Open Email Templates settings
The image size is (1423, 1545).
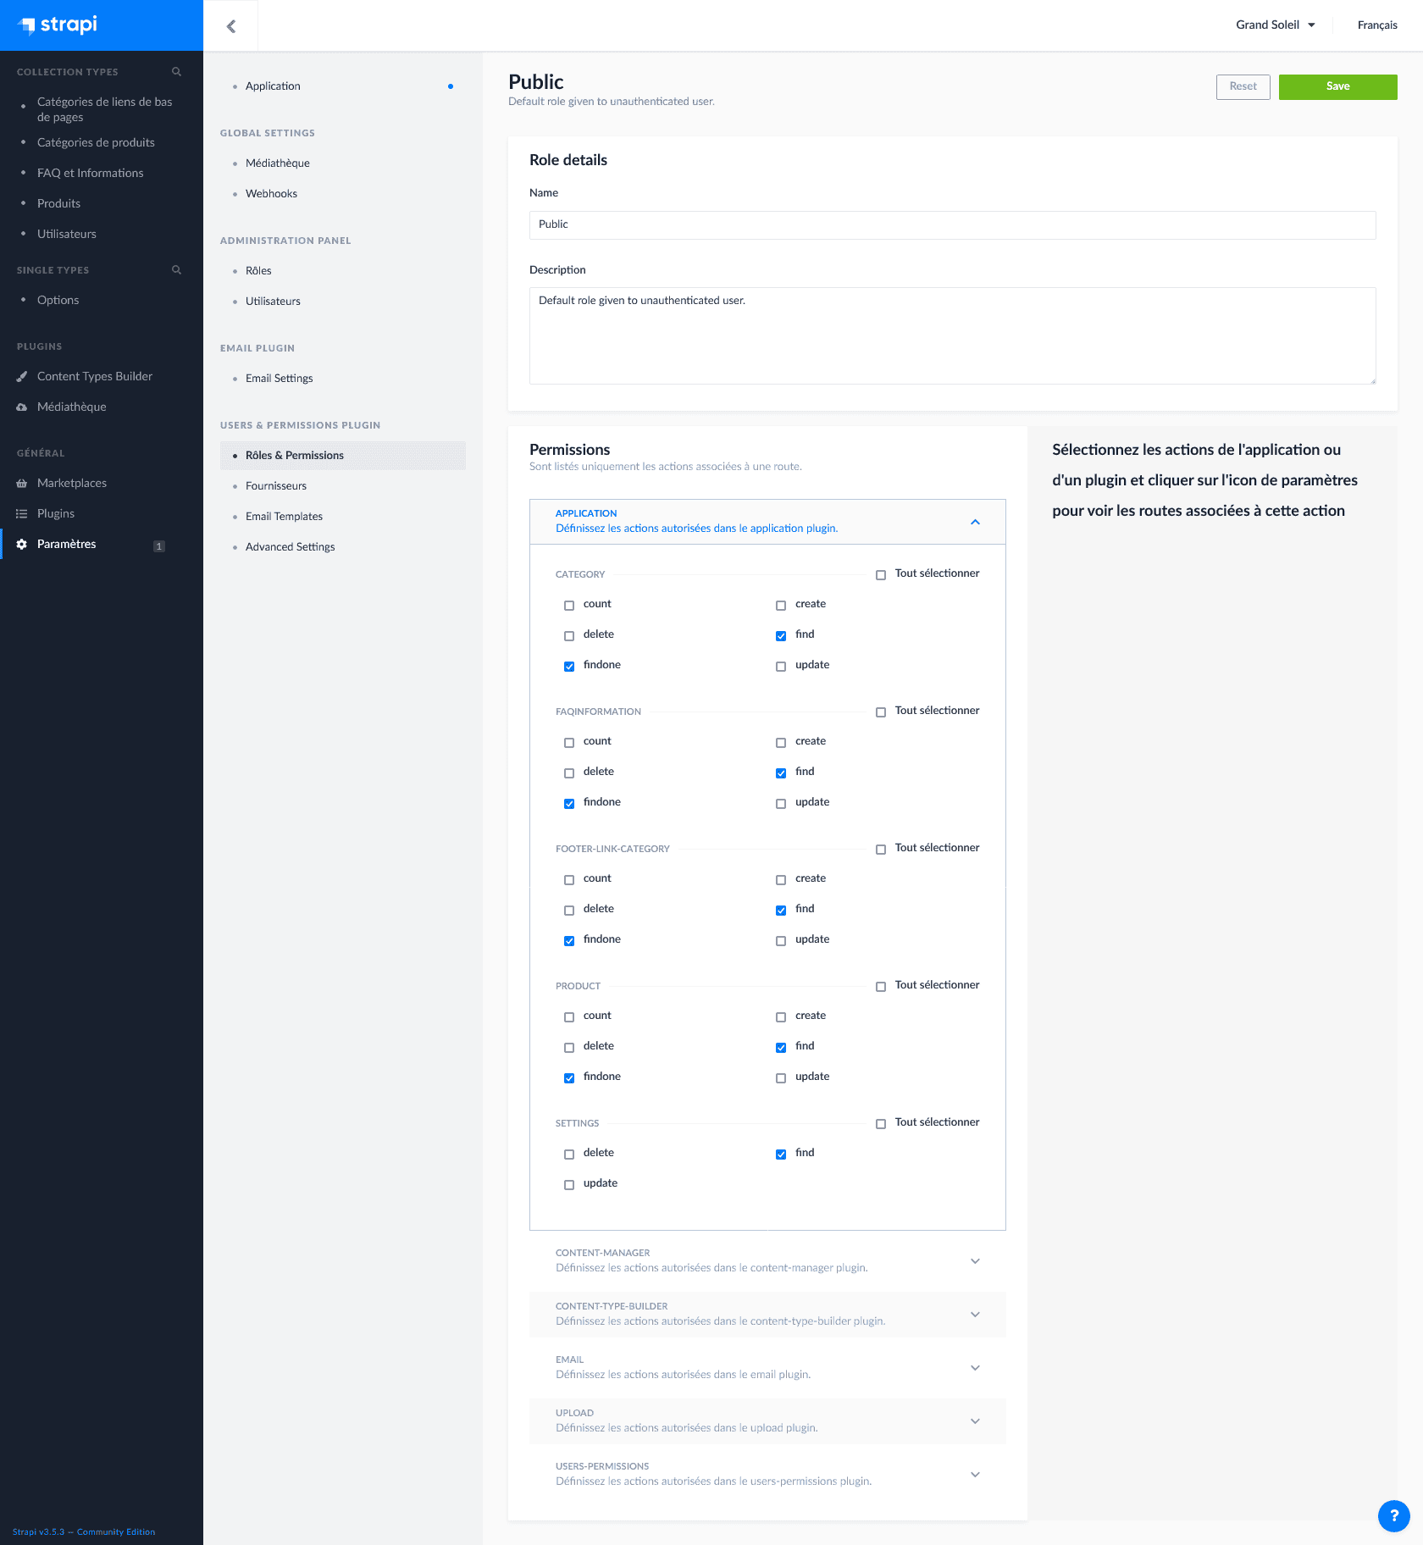pyautogui.click(x=284, y=516)
